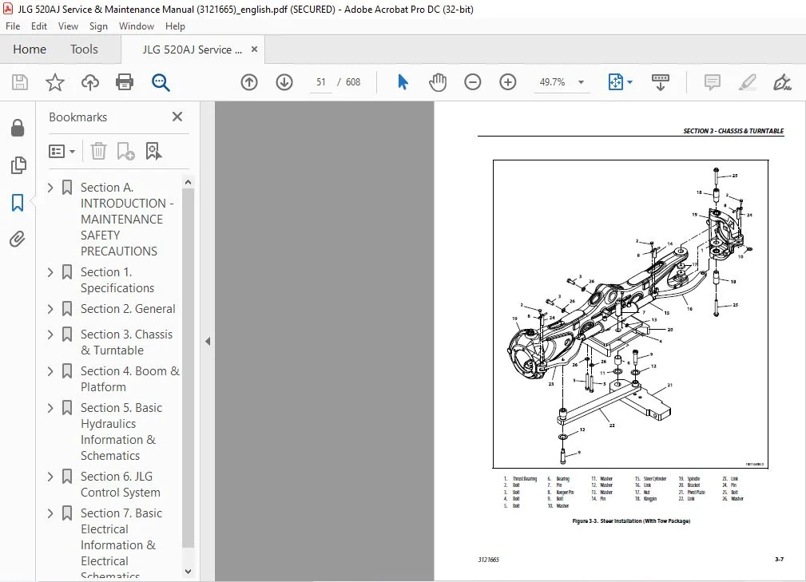806x582 pixels.
Task: Click the upload to cloud icon
Action: click(x=90, y=82)
